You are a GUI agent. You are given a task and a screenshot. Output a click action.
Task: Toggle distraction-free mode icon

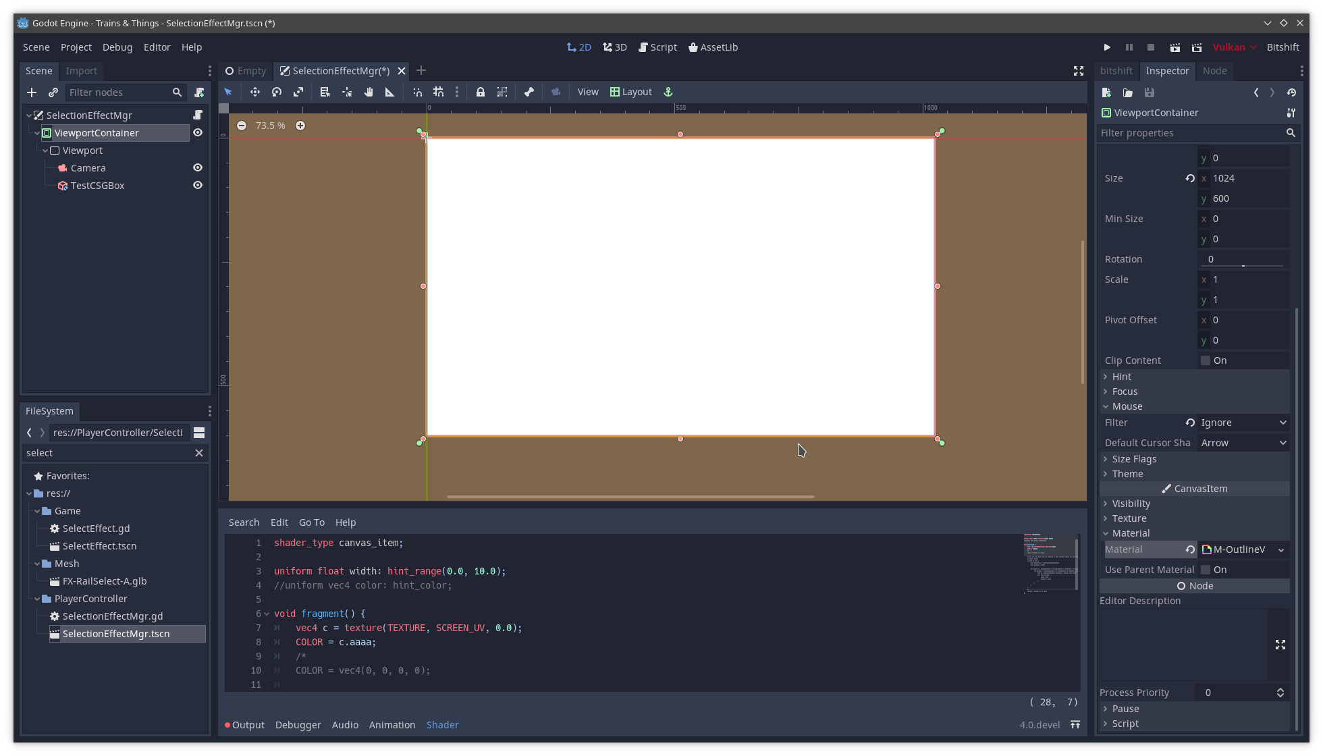coord(1079,71)
